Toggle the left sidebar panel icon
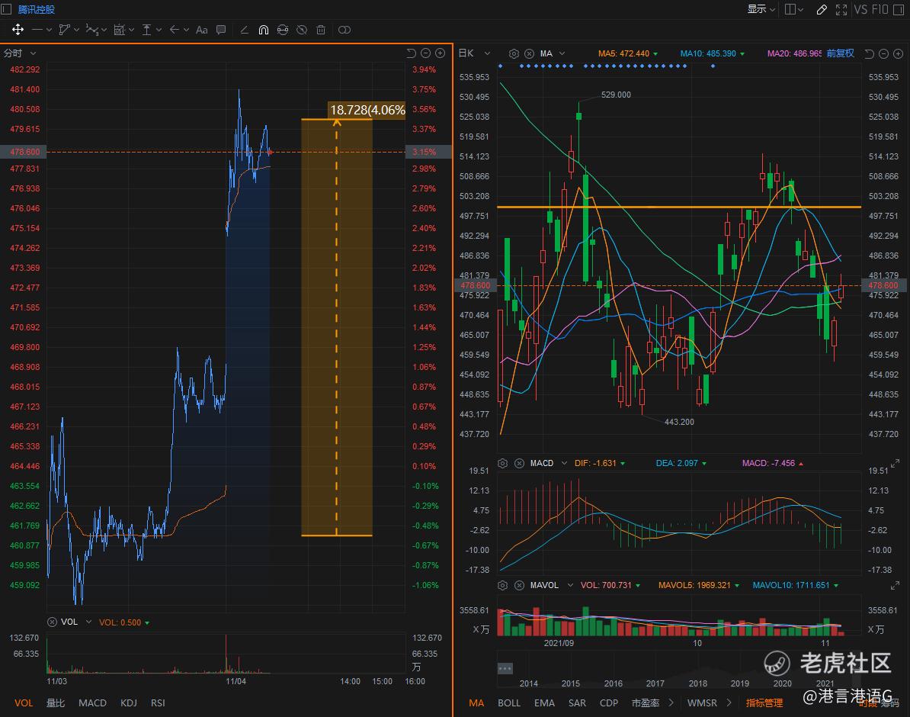The width and height of the screenshot is (910, 717). [7, 9]
